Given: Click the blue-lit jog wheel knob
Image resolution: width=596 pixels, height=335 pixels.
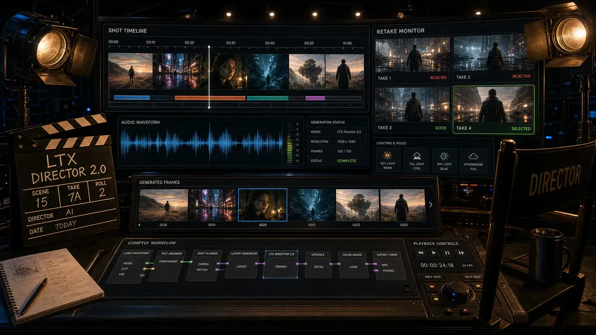Looking at the screenshot, I should [458, 292].
